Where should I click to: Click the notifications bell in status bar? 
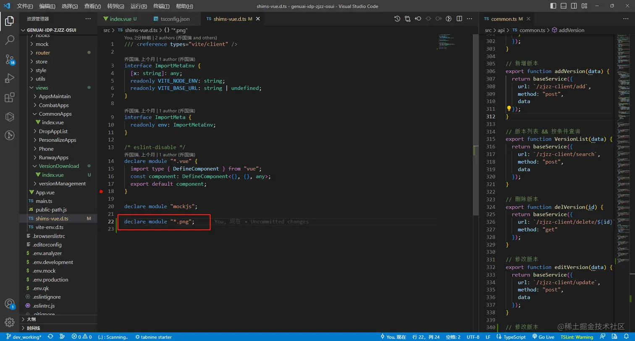click(626, 337)
